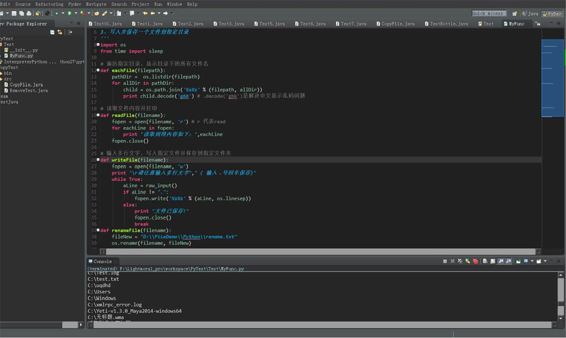Screen dimensions: 566x338
Task: Switch to the CopyFile.java tab
Action: [395, 24]
